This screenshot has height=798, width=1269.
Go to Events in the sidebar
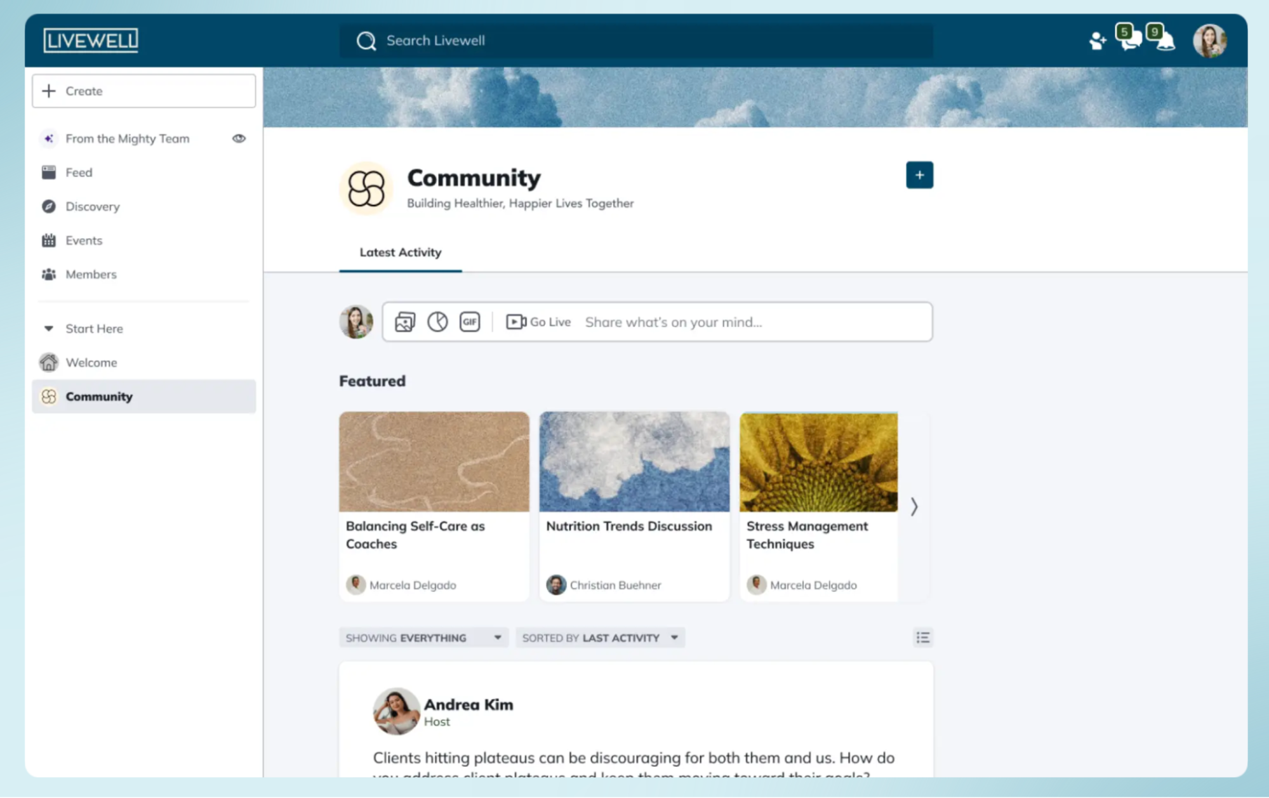(x=84, y=240)
